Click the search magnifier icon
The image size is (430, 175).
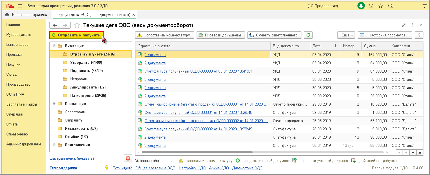pyautogui.click(x=390, y=6)
